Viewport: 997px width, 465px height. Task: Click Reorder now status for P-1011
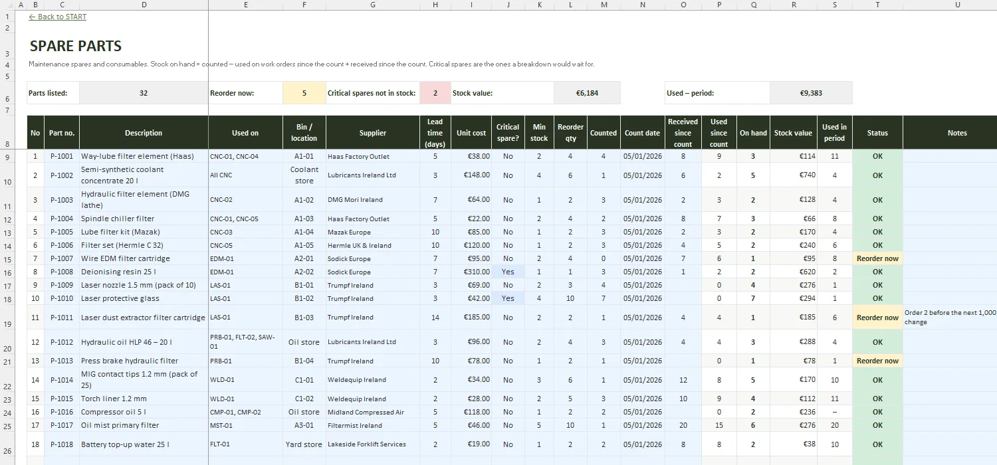(x=877, y=318)
